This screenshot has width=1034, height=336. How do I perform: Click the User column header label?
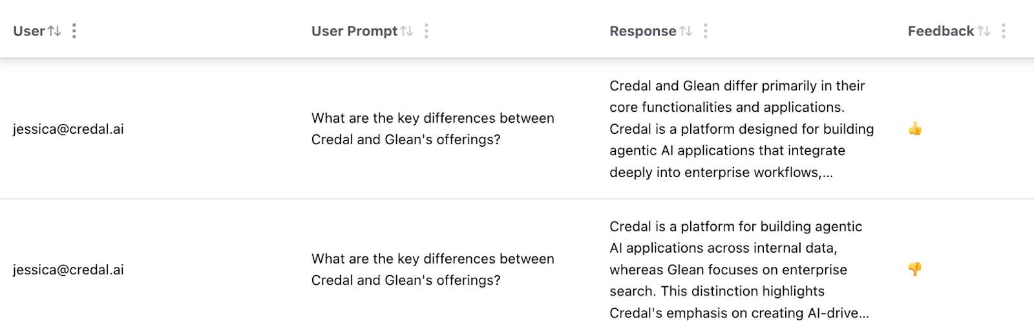pos(29,31)
